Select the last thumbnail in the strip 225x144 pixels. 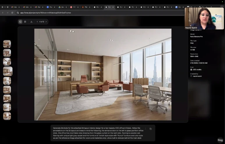(x=7, y=116)
